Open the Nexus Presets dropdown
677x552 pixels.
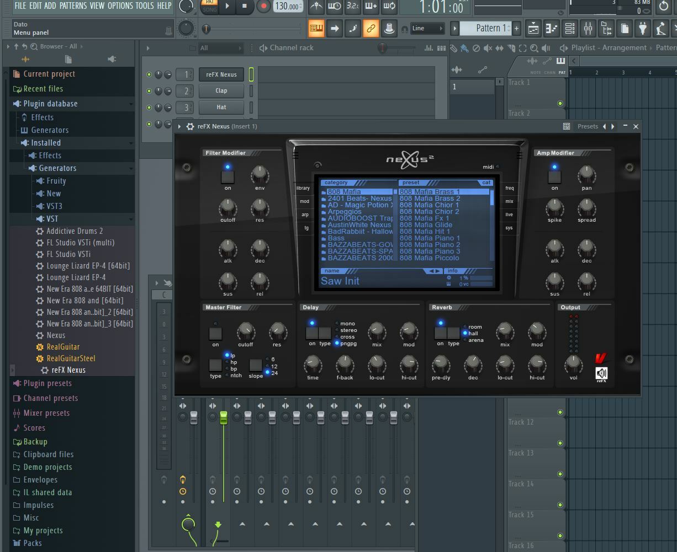coord(588,126)
